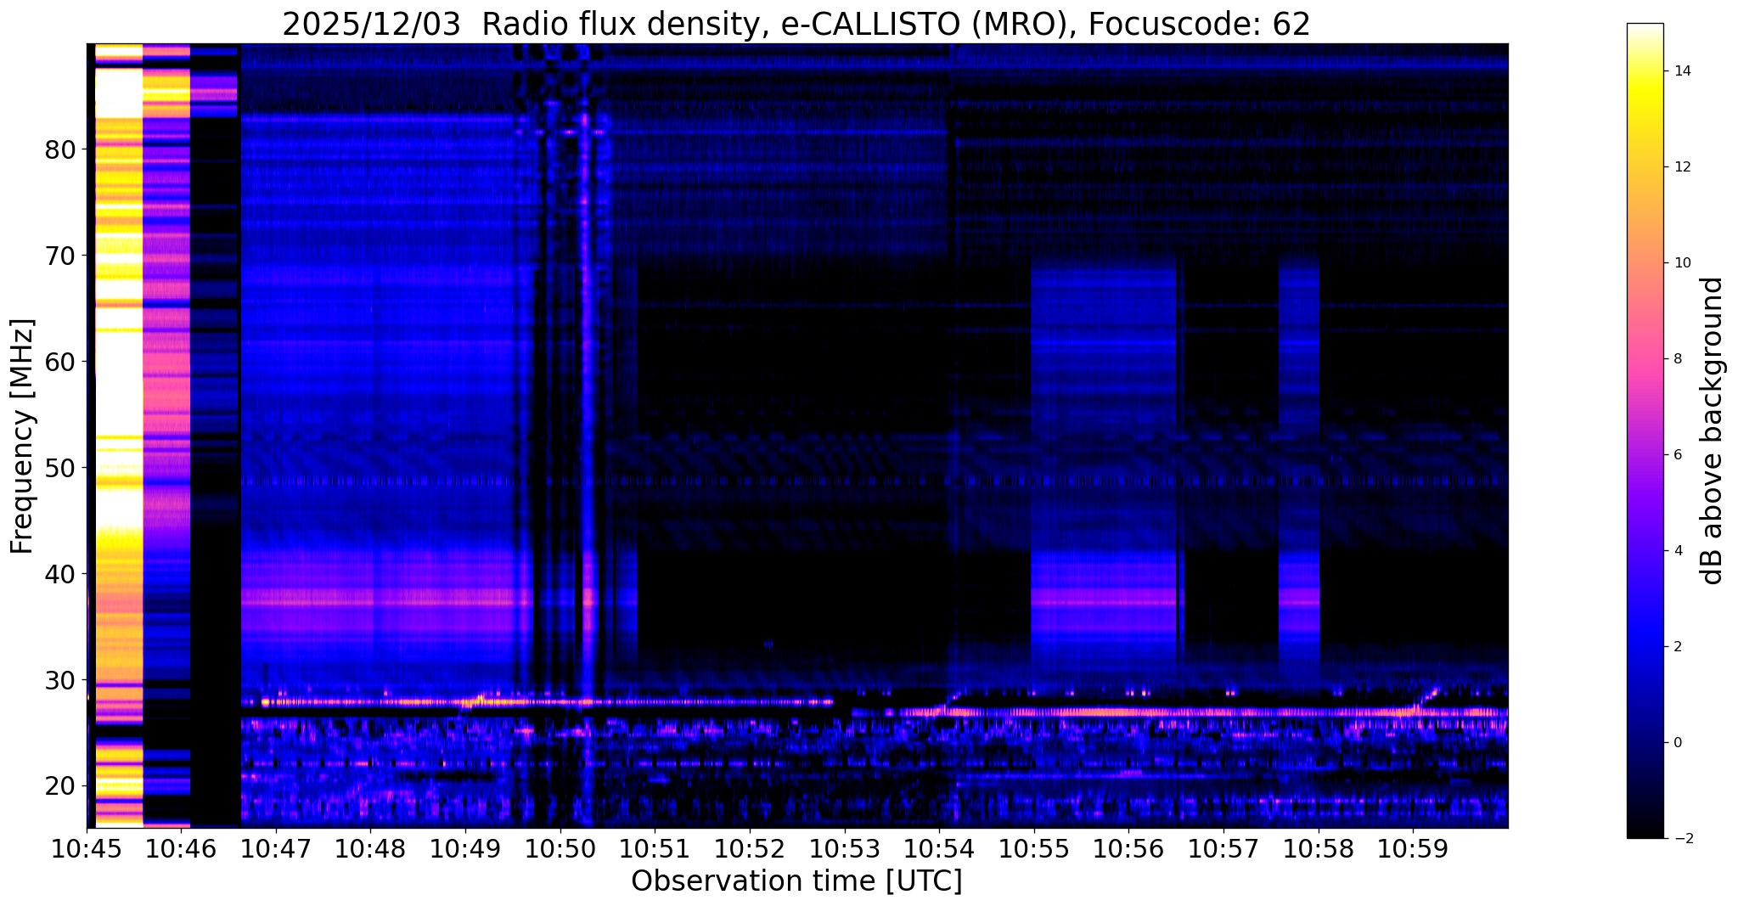Click the 10:52 time tick label
Image resolution: width=1738 pixels, height=906 pixels.
pos(750,849)
